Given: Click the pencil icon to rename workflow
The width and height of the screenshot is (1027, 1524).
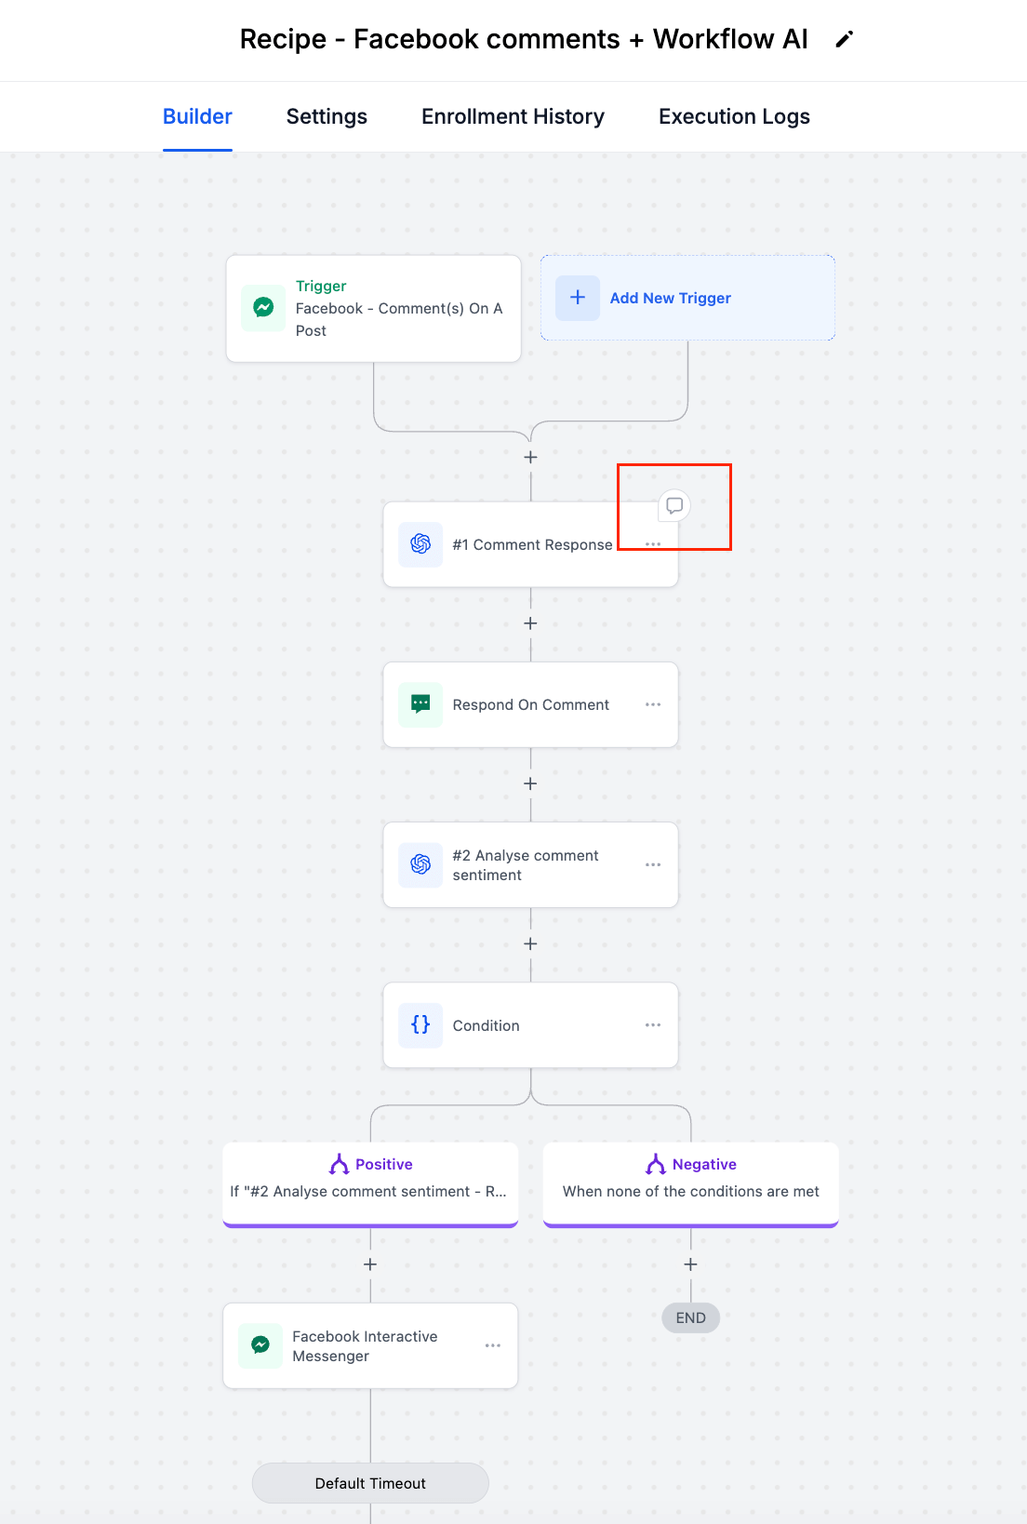Looking at the screenshot, I should (844, 39).
